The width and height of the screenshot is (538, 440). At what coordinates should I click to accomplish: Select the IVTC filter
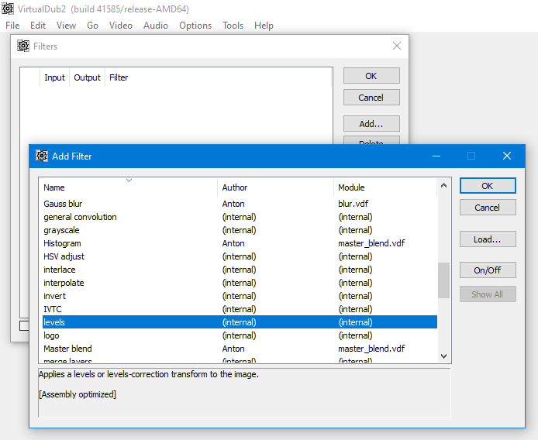click(x=240, y=309)
